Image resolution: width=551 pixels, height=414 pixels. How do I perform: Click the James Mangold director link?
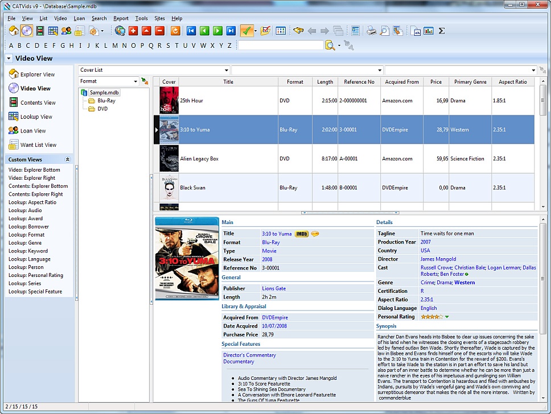438,259
